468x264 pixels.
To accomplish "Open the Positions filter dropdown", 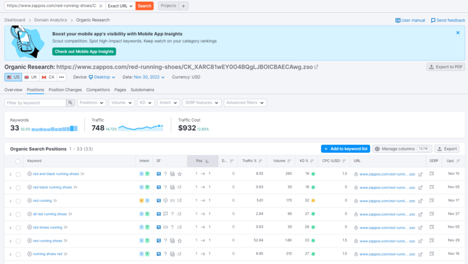I will pyautogui.click(x=92, y=103).
